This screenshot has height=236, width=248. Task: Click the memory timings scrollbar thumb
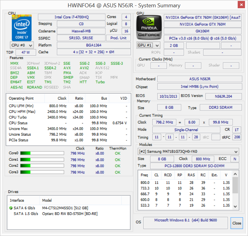coord(235,185)
